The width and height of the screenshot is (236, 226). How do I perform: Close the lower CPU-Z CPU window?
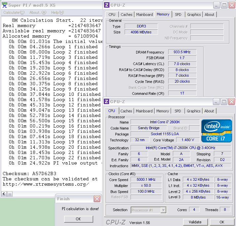231,102
